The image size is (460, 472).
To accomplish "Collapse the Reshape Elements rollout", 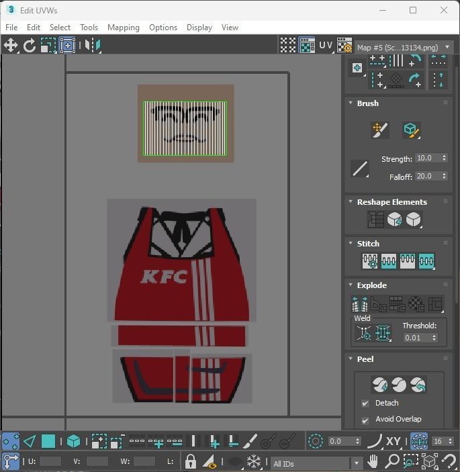I will tap(351, 201).
